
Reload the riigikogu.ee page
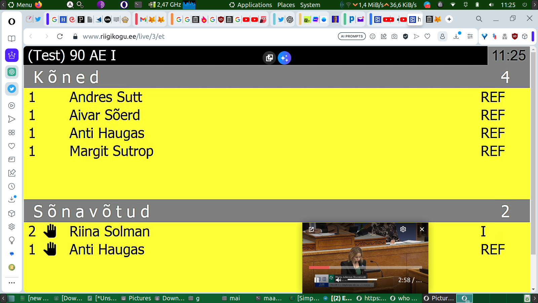point(60,36)
